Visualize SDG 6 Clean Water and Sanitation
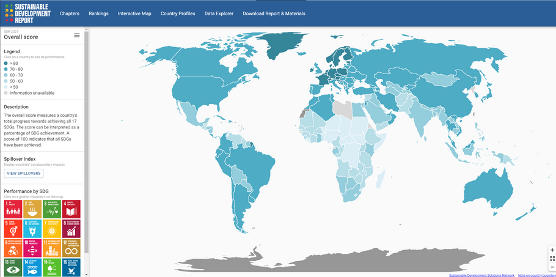Viewport: 556px width, 277px height. 32,229
